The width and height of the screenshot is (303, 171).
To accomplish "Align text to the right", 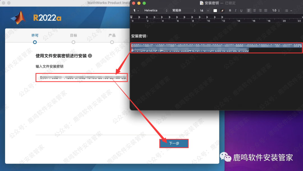I will [260, 11].
